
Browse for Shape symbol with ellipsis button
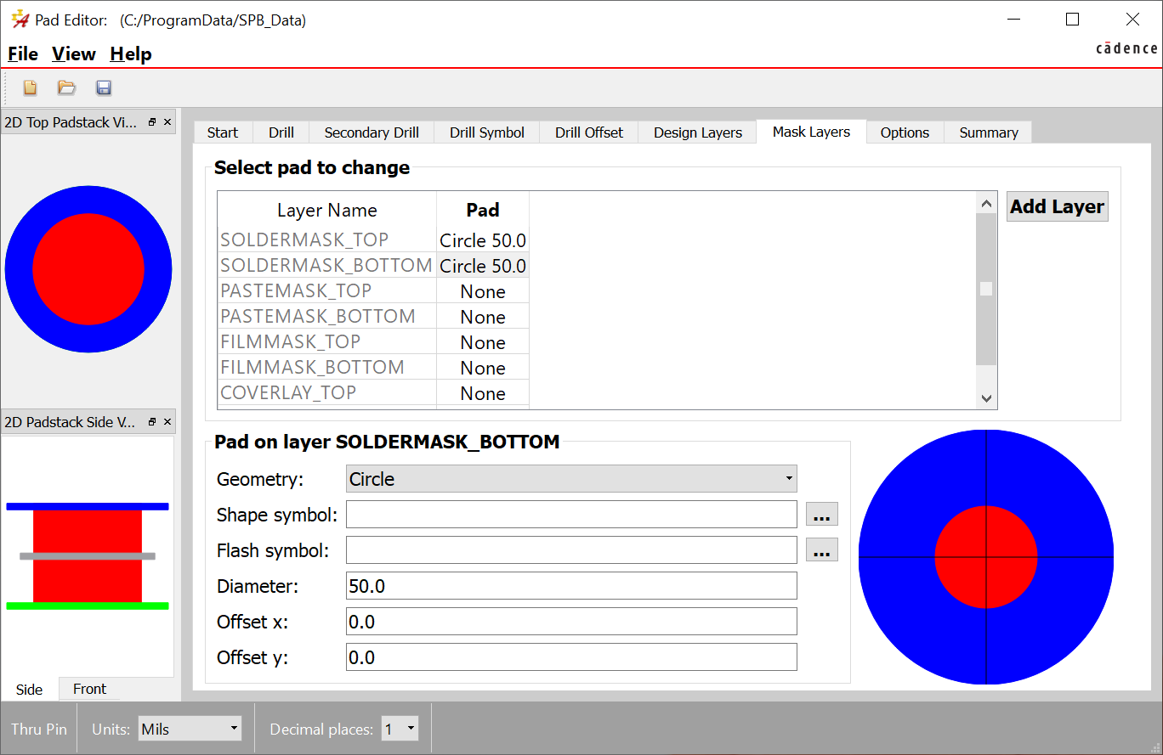[x=821, y=515]
